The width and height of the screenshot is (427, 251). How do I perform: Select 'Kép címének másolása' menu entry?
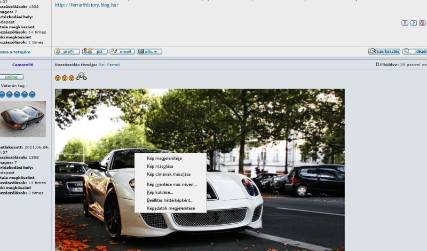coord(169,174)
